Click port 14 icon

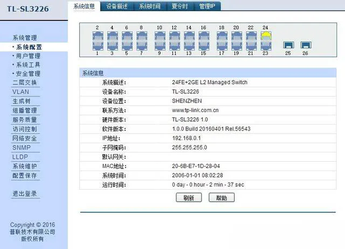point(189,36)
